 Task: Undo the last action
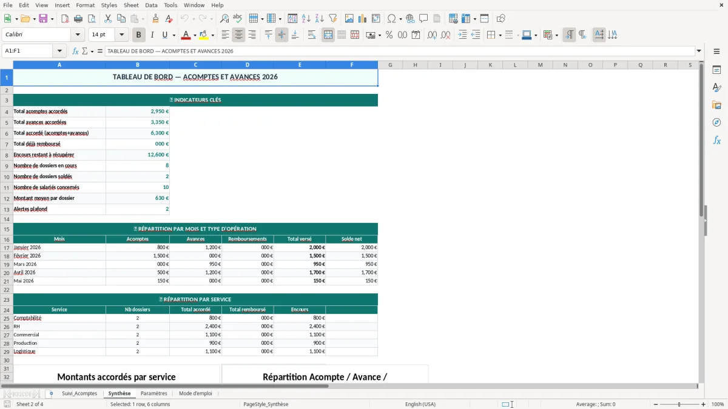click(x=184, y=19)
